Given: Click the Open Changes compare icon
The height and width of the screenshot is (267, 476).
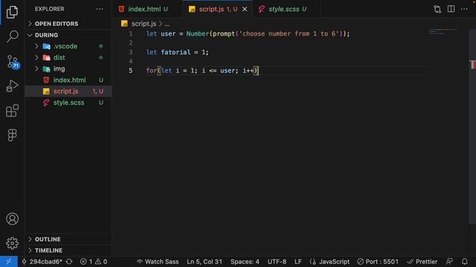Looking at the screenshot, I should click(x=437, y=9).
